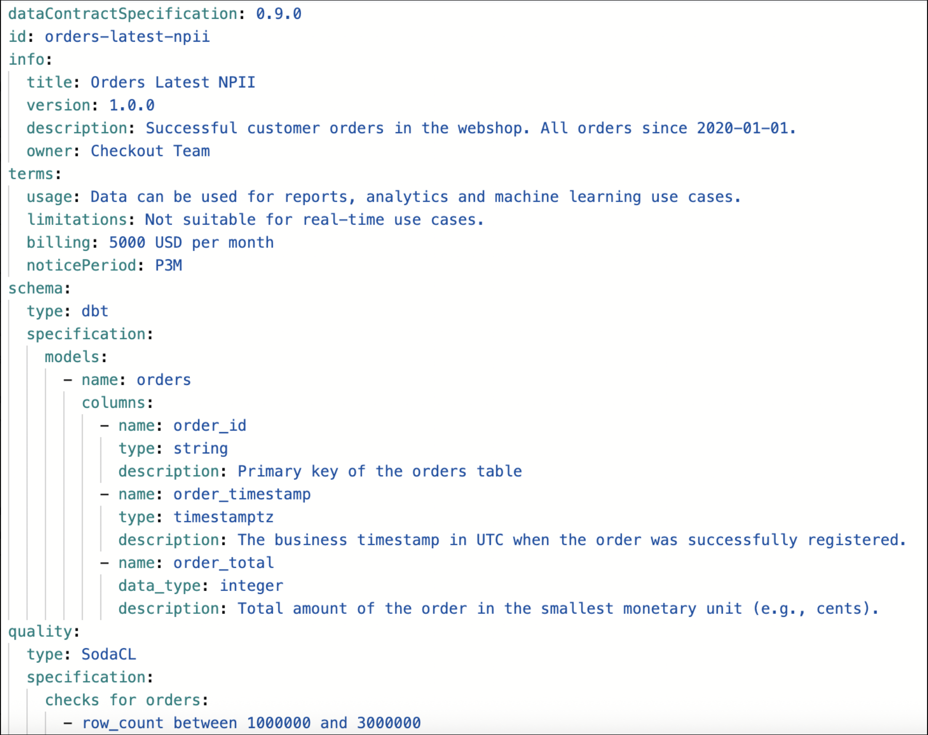The image size is (928, 735).
Task: Click the data_type value integer
Action: click(x=251, y=586)
